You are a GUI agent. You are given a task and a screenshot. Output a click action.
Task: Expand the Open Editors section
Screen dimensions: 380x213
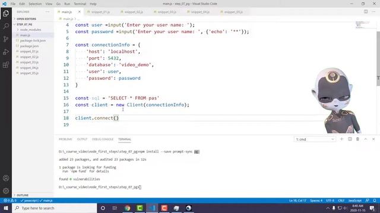(x=26, y=18)
